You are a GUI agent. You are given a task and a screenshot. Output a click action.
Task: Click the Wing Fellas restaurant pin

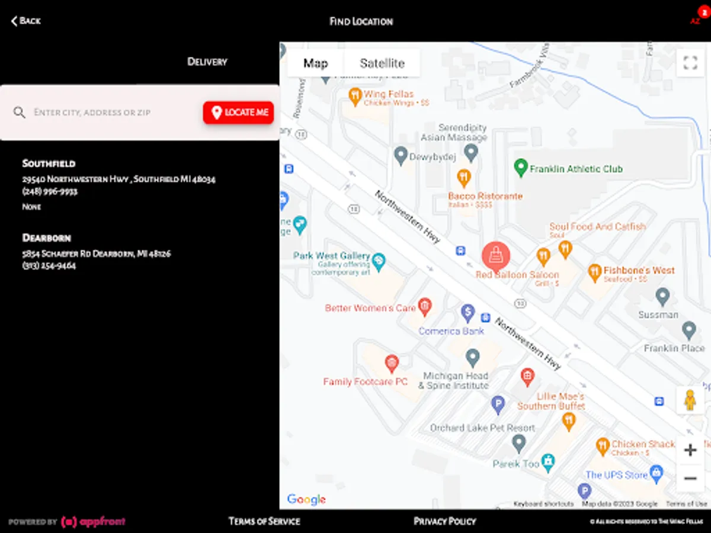355,96
